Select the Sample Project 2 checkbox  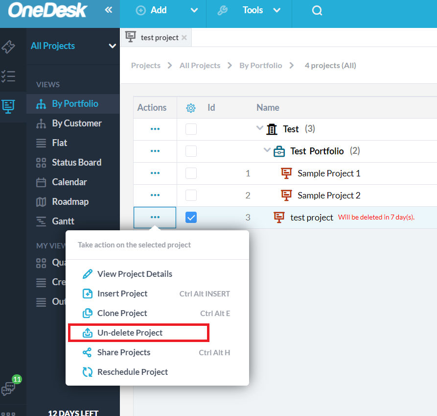pyautogui.click(x=191, y=196)
